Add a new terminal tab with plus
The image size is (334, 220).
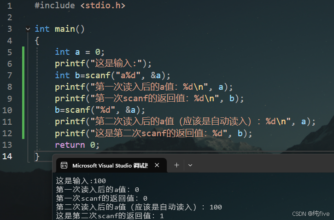[176, 165]
